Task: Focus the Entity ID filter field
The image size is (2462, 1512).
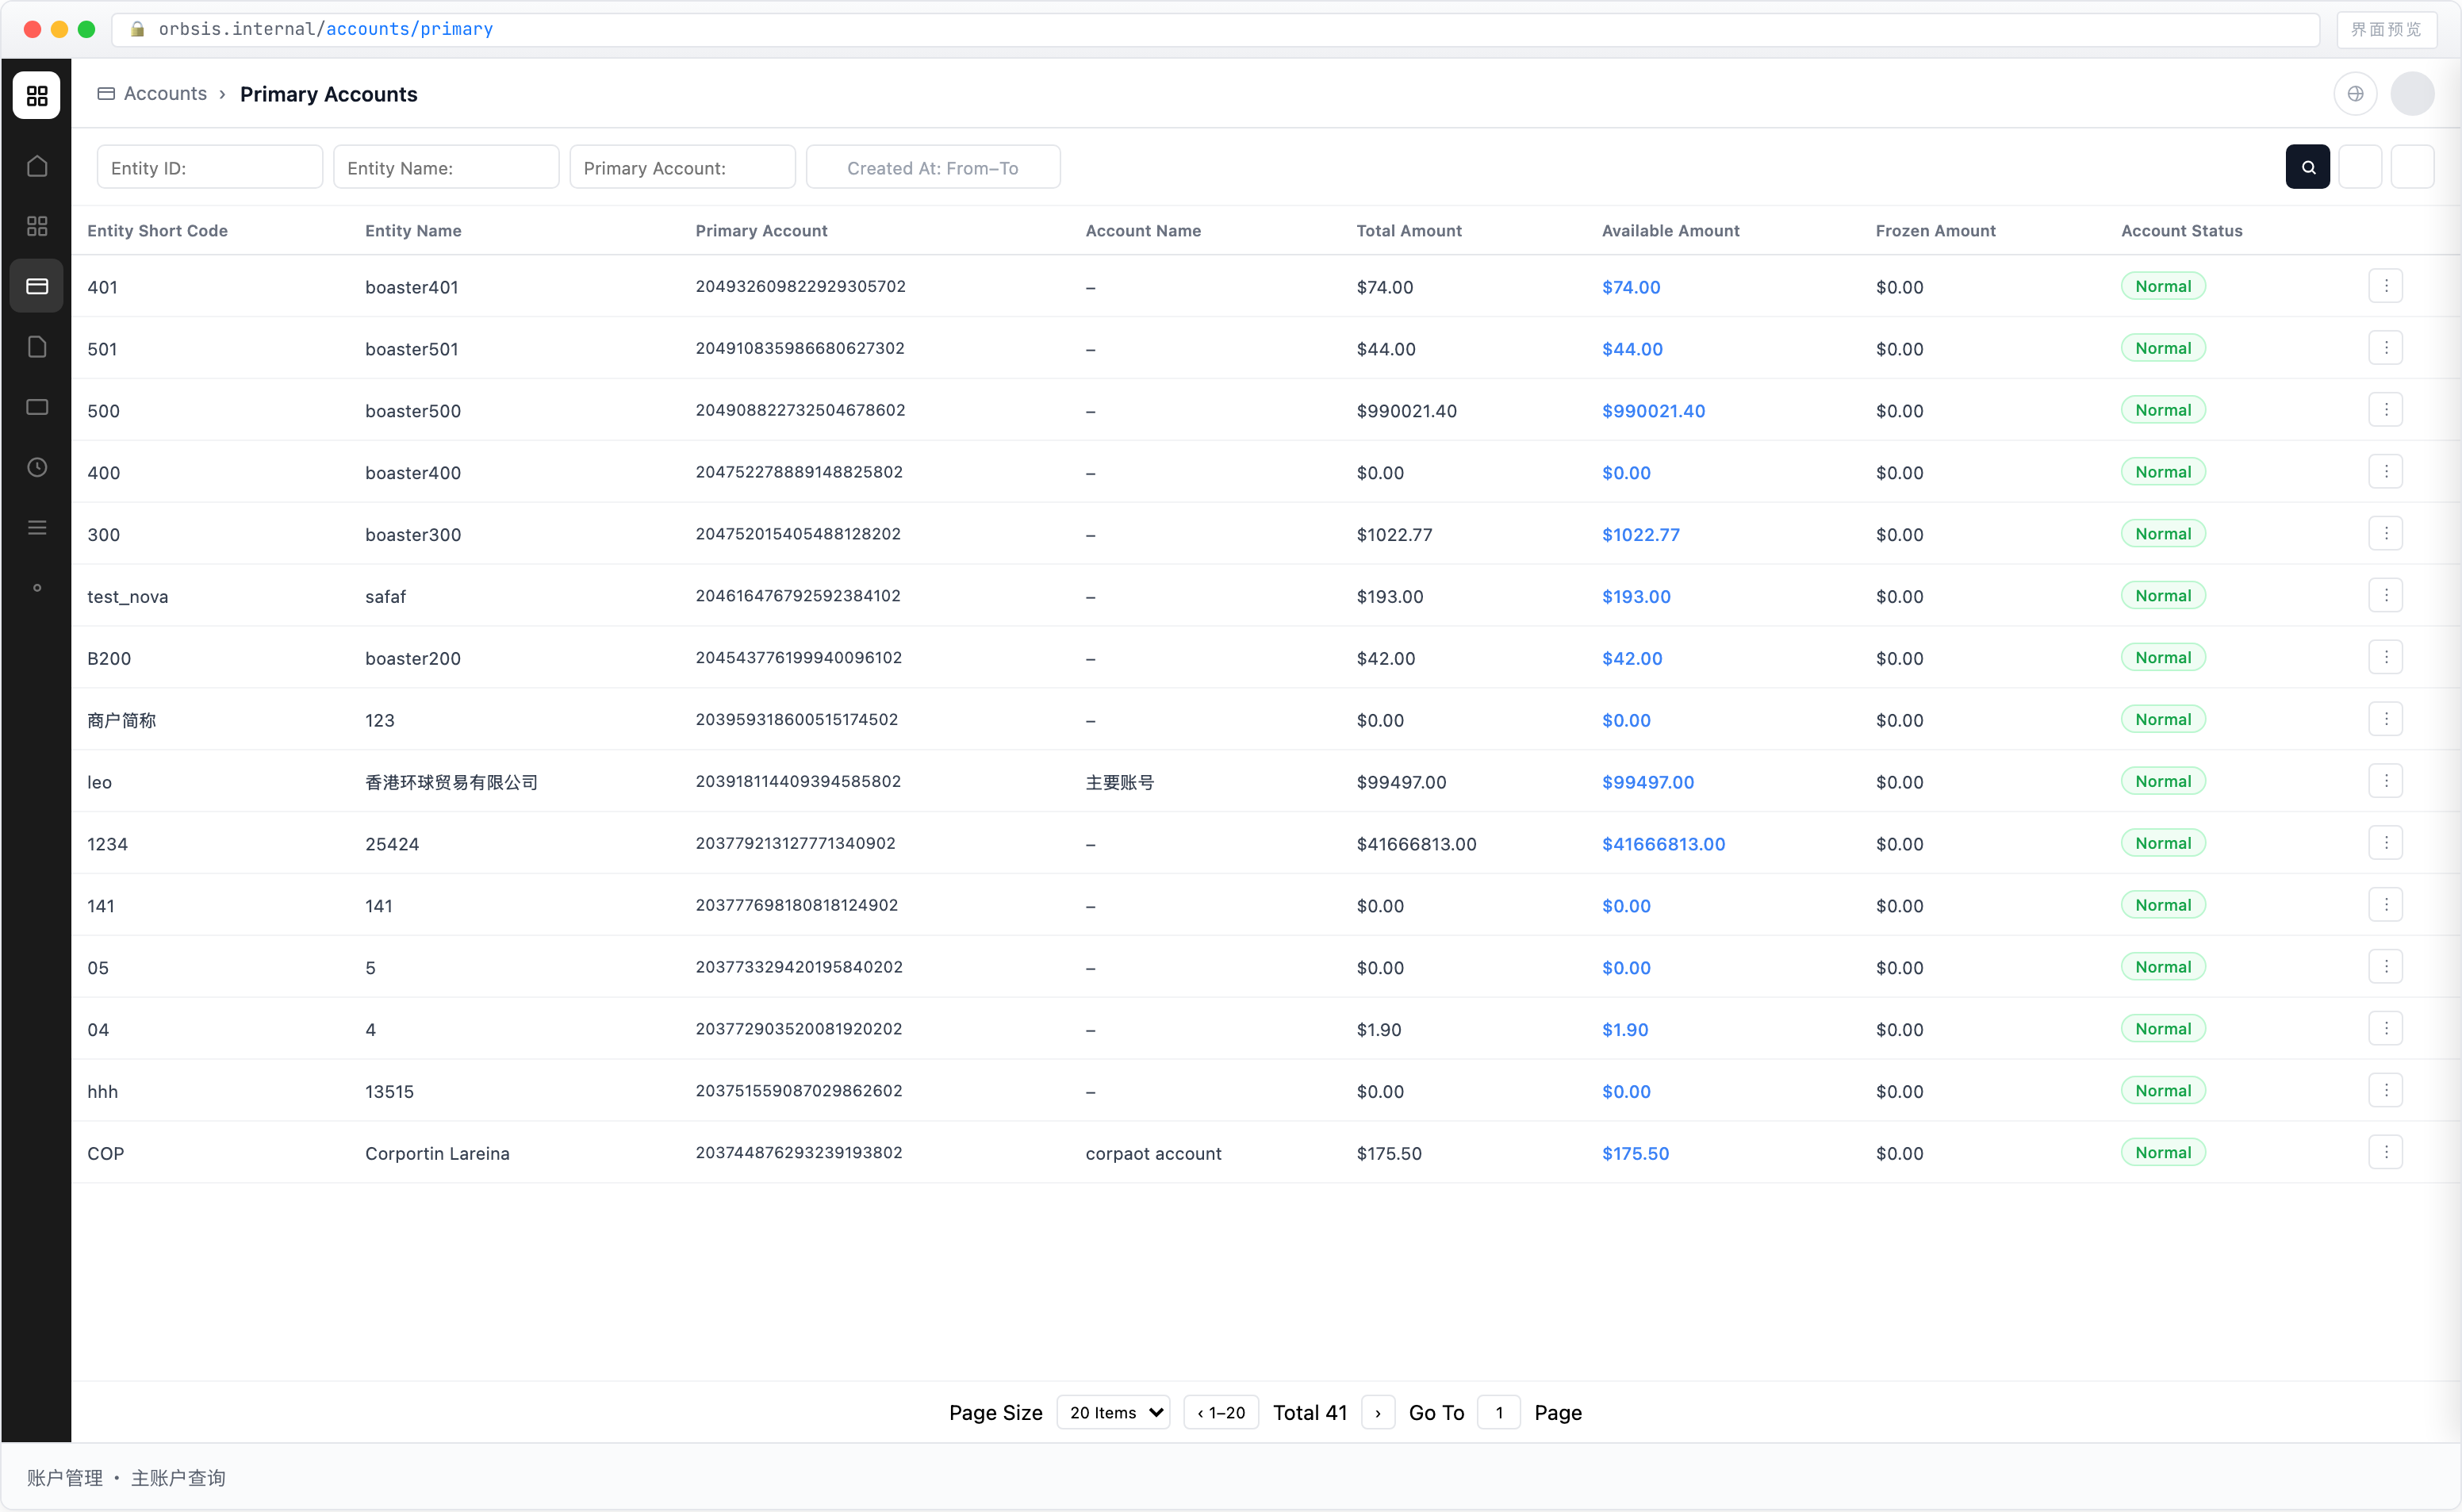Action: click(x=210, y=167)
